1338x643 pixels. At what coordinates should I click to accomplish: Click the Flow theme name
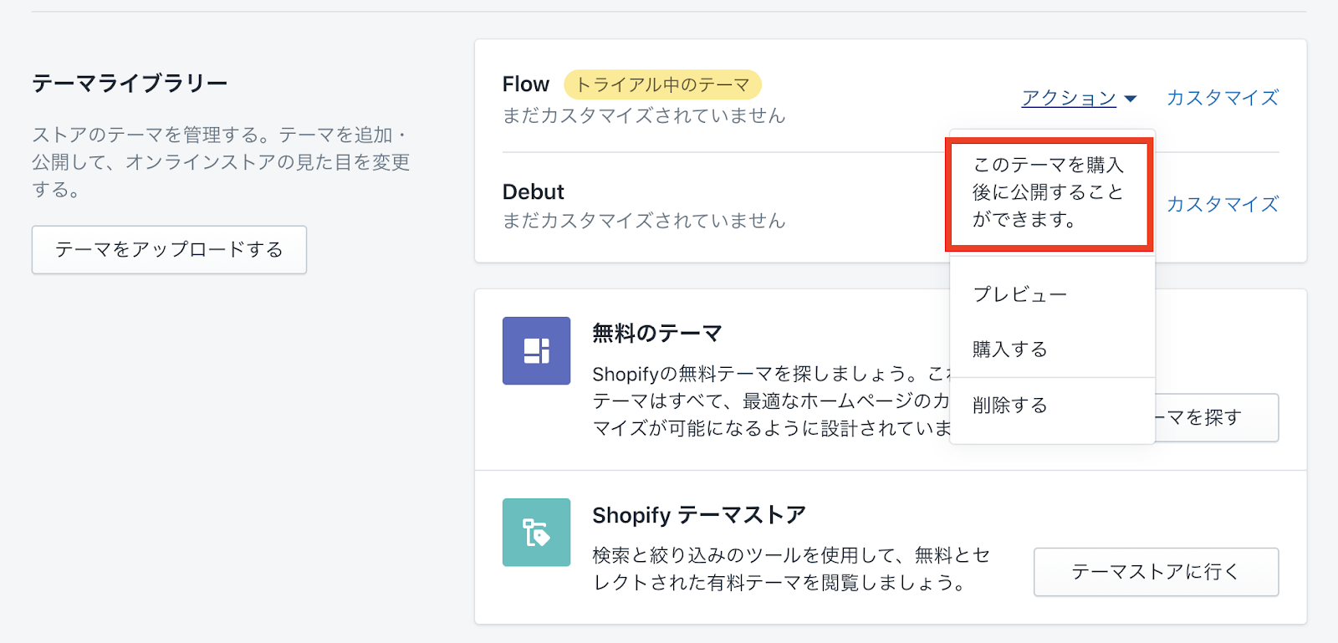(x=525, y=84)
